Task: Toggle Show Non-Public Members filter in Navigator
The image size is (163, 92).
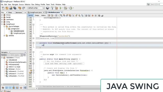Action: coord(13,88)
